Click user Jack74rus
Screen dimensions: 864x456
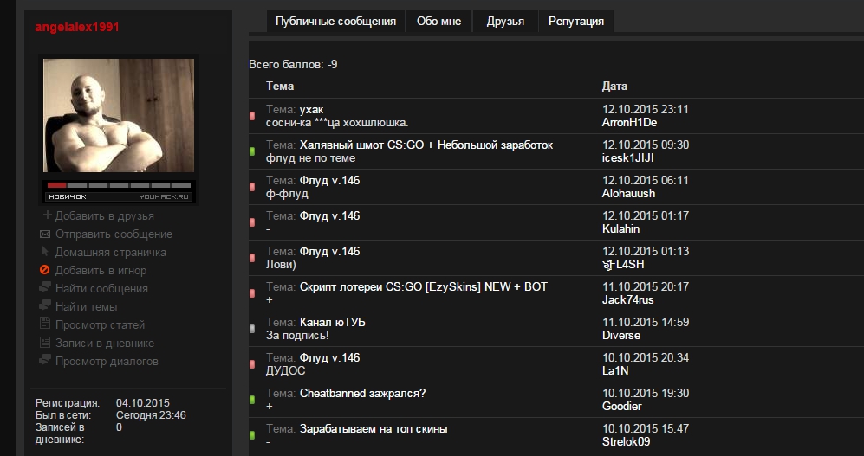(x=628, y=299)
